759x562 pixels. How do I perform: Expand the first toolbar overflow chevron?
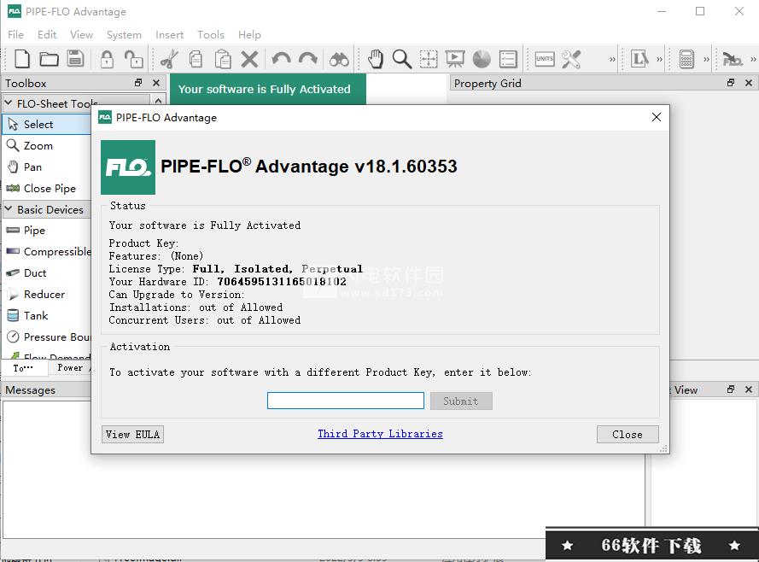(612, 60)
